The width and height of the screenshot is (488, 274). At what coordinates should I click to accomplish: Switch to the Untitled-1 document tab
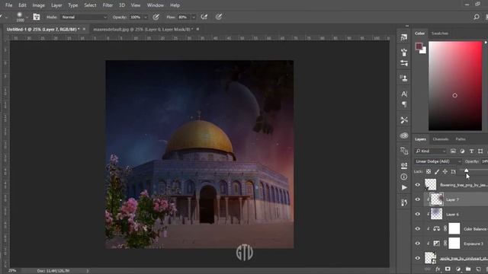[43, 29]
